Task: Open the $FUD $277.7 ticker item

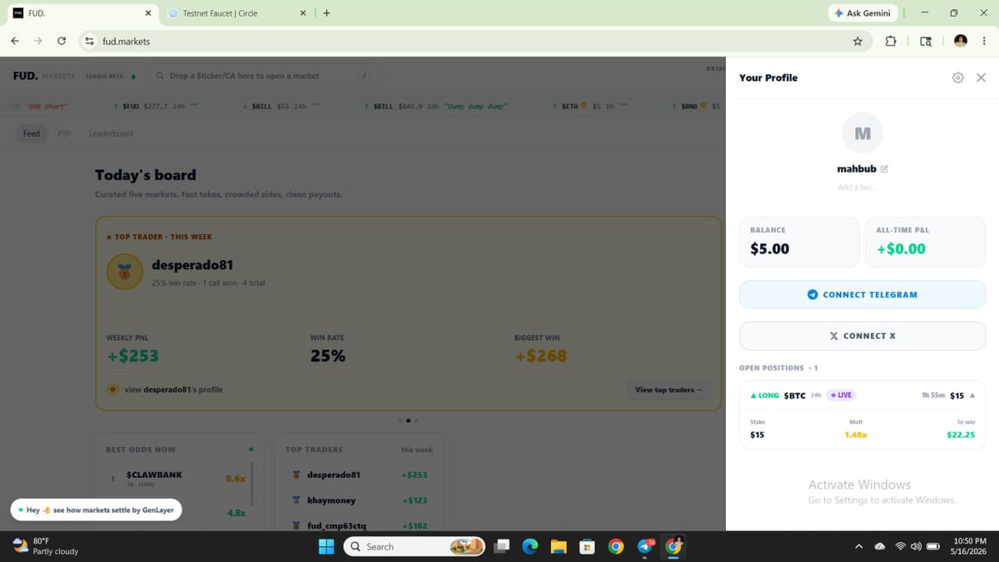Action: pyautogui.click(x=155, y=107)
